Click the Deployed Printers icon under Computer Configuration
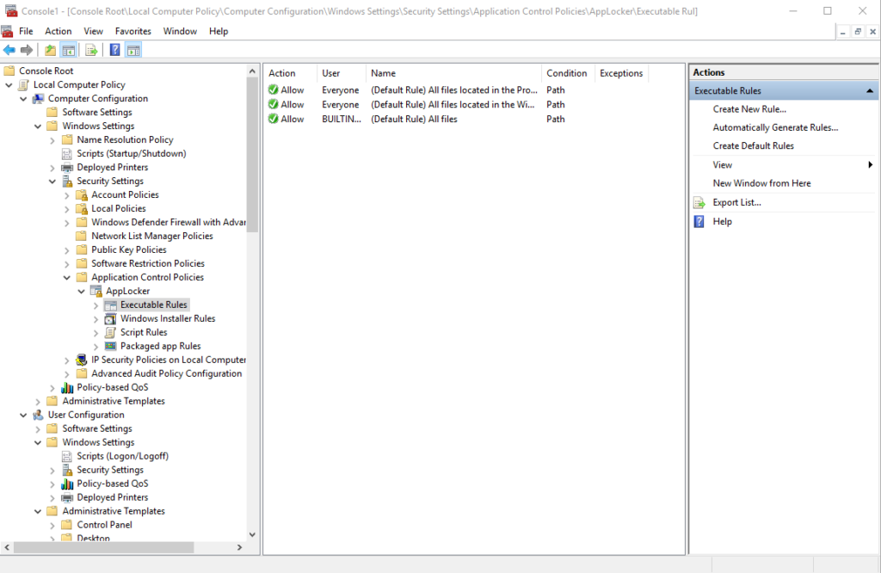This screenshot has height=573, width=881. 67,168
